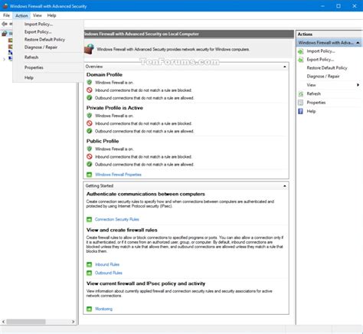Click the title bar firewall app icon

(5, 6)
